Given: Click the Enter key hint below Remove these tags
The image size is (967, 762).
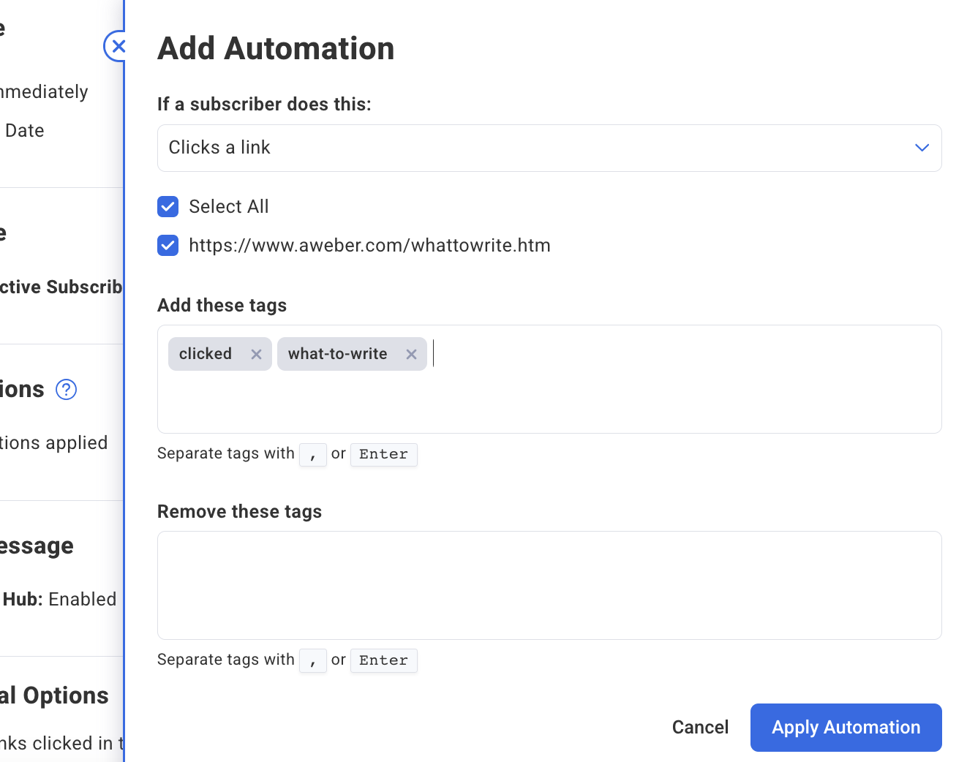Looking at the screenshot, I should click(383, 660).
